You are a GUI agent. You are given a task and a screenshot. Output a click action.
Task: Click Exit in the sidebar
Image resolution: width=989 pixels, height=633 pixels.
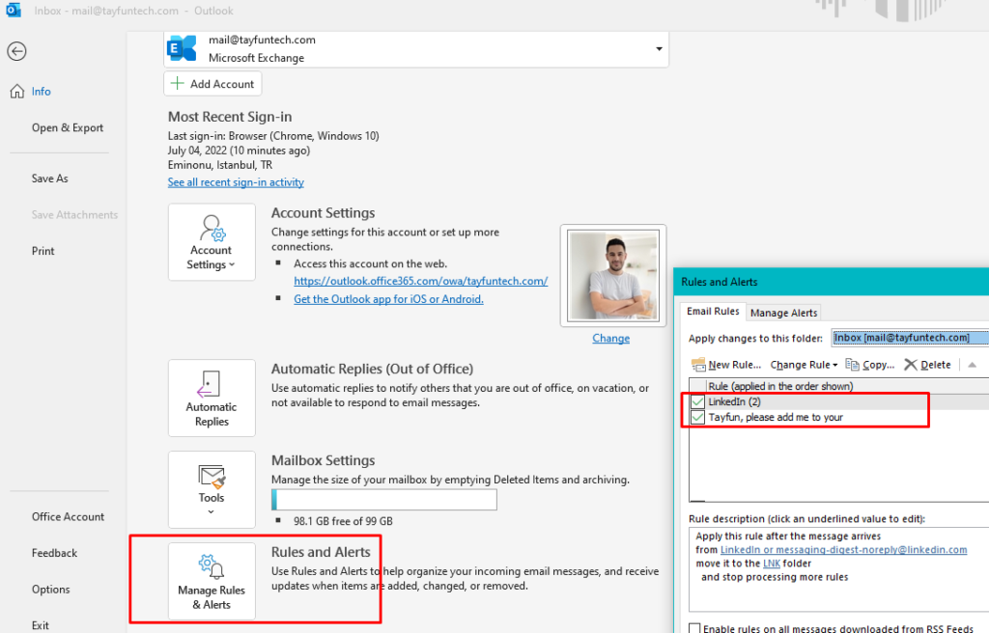click(41, 625)
